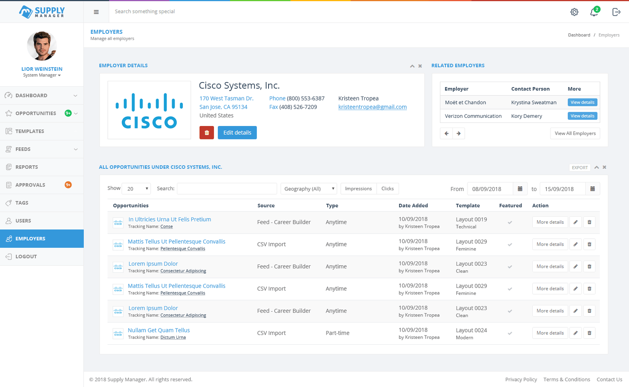Open Users in the sidebar

(x=42, y=221)
